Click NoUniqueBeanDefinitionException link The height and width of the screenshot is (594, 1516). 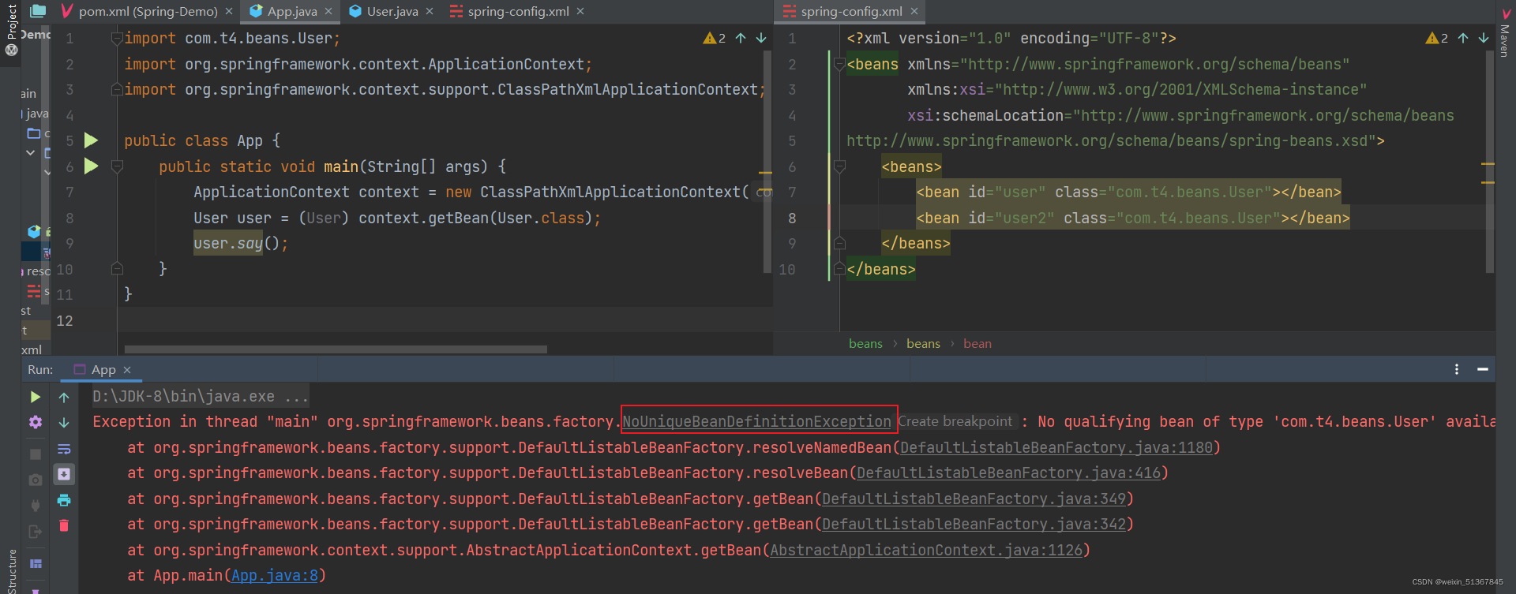[x=756, y=421]
